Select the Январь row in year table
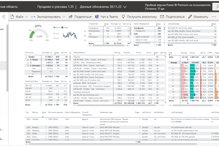This screenshot has height=146, width=219. [193, 63]
